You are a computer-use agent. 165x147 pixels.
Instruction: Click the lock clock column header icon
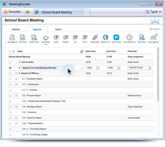tap(82, 51)
